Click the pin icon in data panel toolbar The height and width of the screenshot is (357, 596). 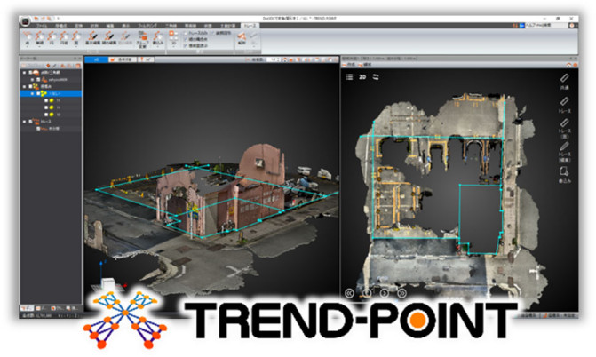pos(48,66)
